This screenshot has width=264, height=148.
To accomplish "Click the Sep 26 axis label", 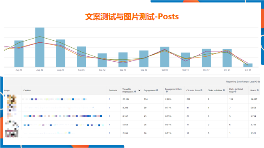I will pyautogui.click(x=144, y=70).
